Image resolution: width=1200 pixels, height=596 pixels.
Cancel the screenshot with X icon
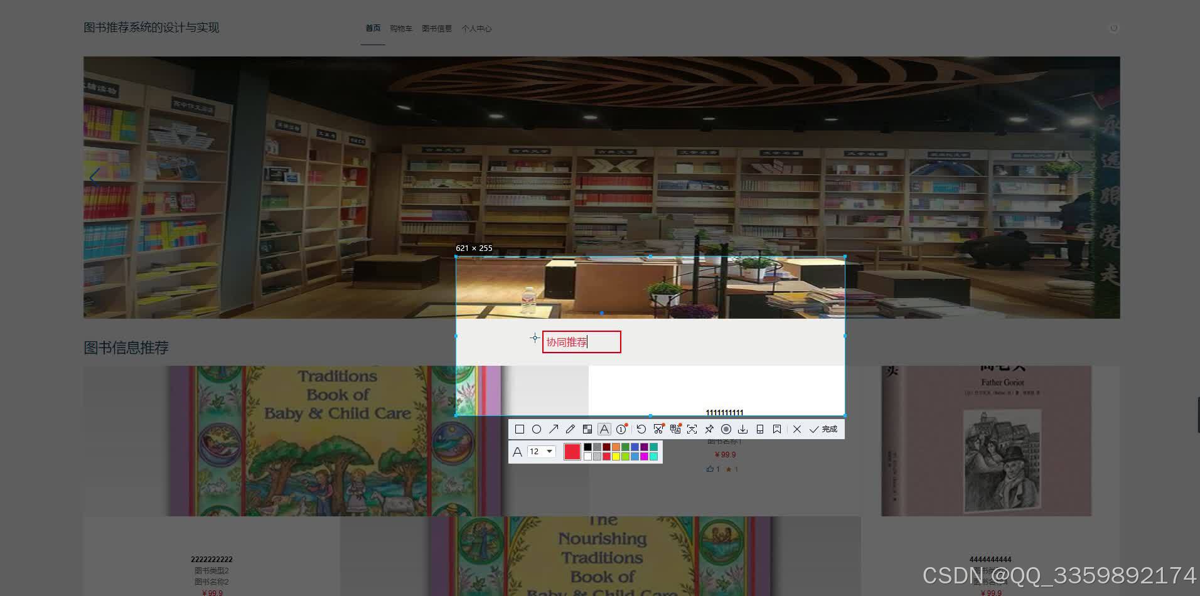[797, 429]
